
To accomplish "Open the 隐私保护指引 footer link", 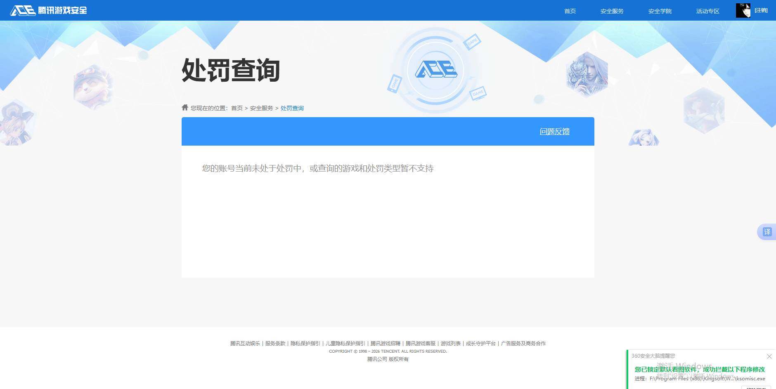I will click(x=305, y=343).
